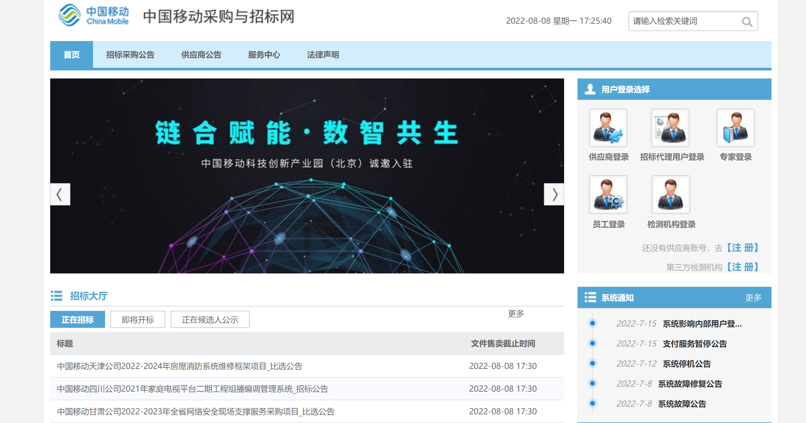Click the search magnifier icon

(747, 22)
